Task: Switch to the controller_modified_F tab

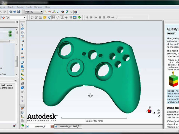Action: point(68,126)
